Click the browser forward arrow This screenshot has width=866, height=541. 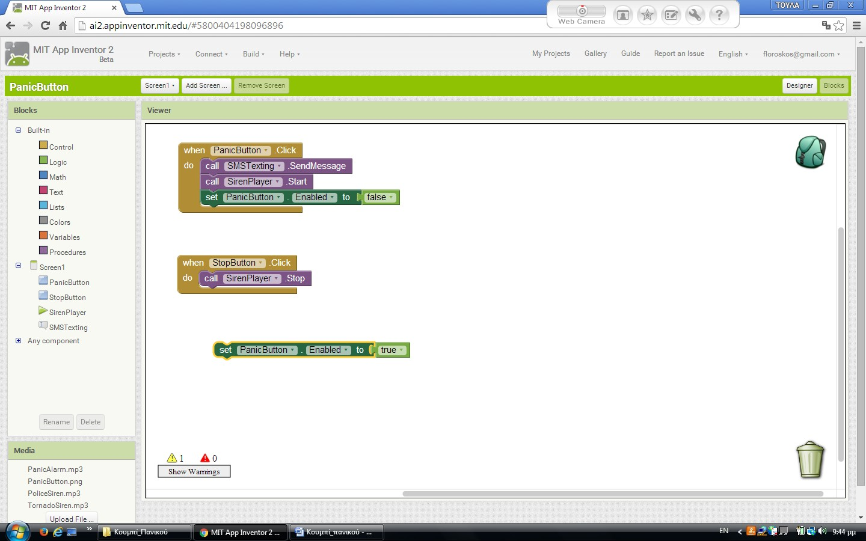[x=28, y=25]
